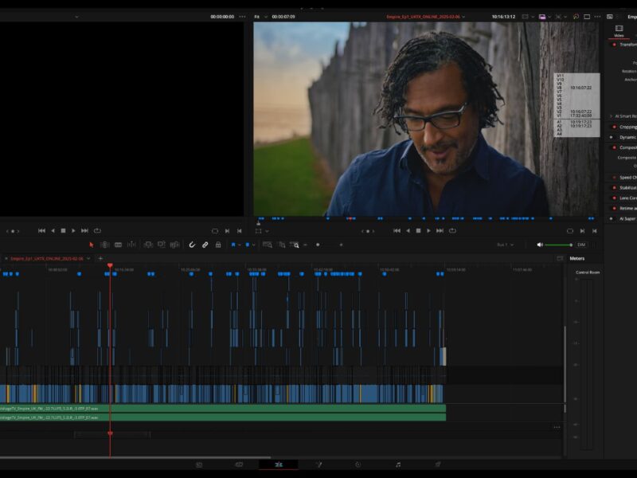Switch to the Color page
637x478 pixels.
(x=358, y=464)
